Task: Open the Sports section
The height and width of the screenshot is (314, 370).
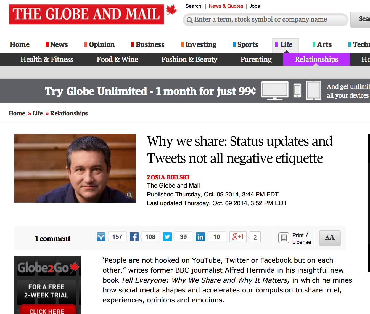Action: point(246,45)
